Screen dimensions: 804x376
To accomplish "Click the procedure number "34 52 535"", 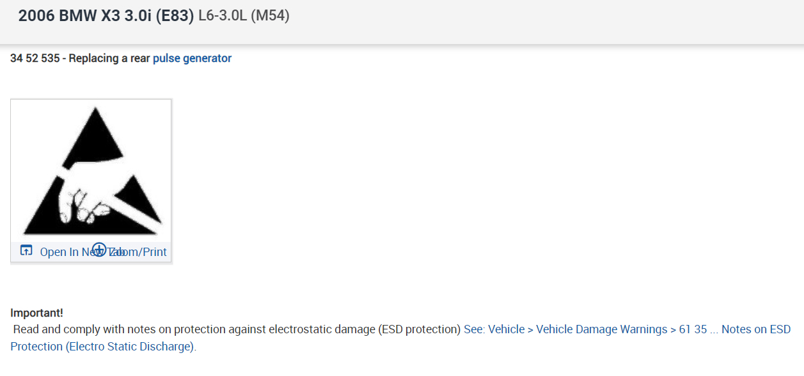I will [x=35, y=58].
